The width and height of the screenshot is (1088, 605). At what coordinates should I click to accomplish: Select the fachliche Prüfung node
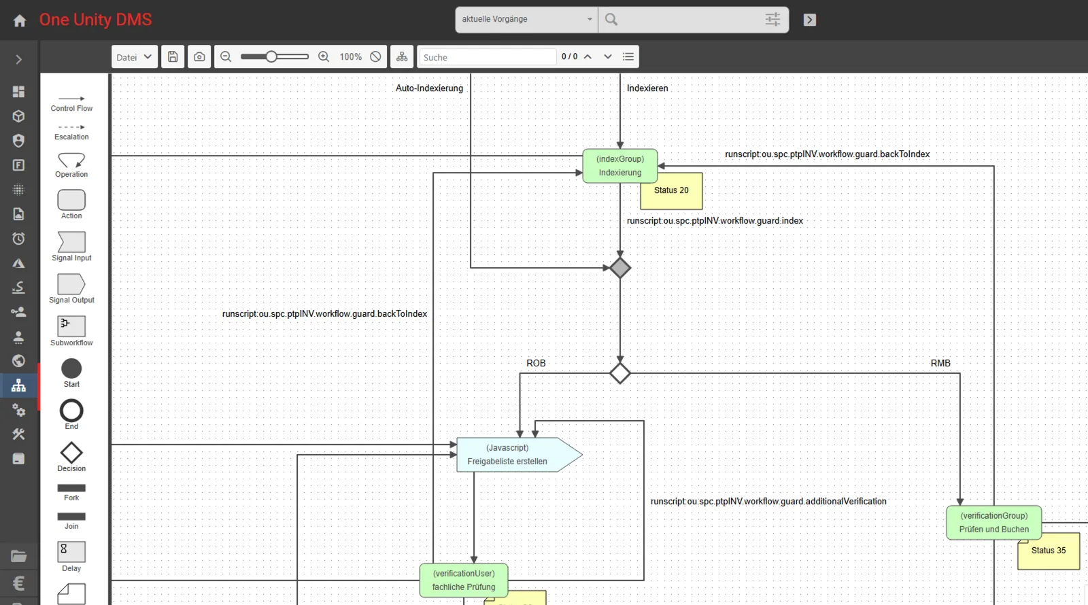click(x=464, y=581)
